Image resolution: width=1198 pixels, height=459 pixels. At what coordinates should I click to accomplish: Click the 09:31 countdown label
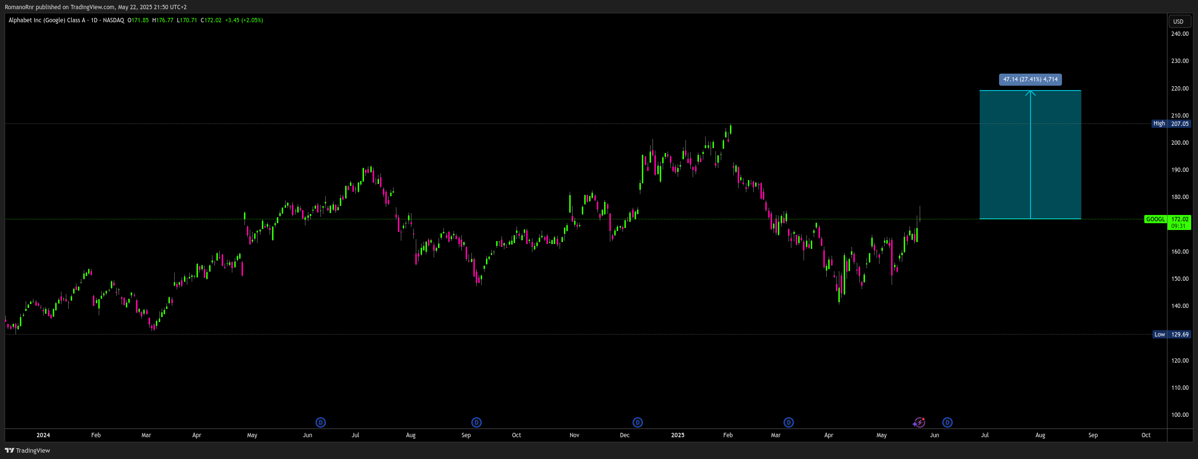coord(1179,226)
